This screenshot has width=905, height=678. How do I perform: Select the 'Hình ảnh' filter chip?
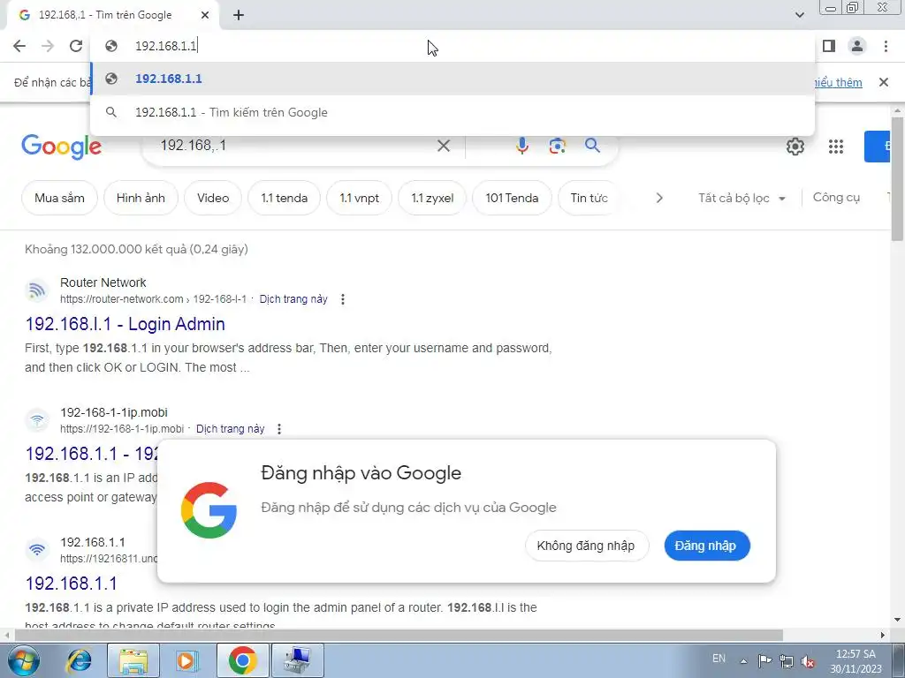pyautogui.click(x=141, y=198)
